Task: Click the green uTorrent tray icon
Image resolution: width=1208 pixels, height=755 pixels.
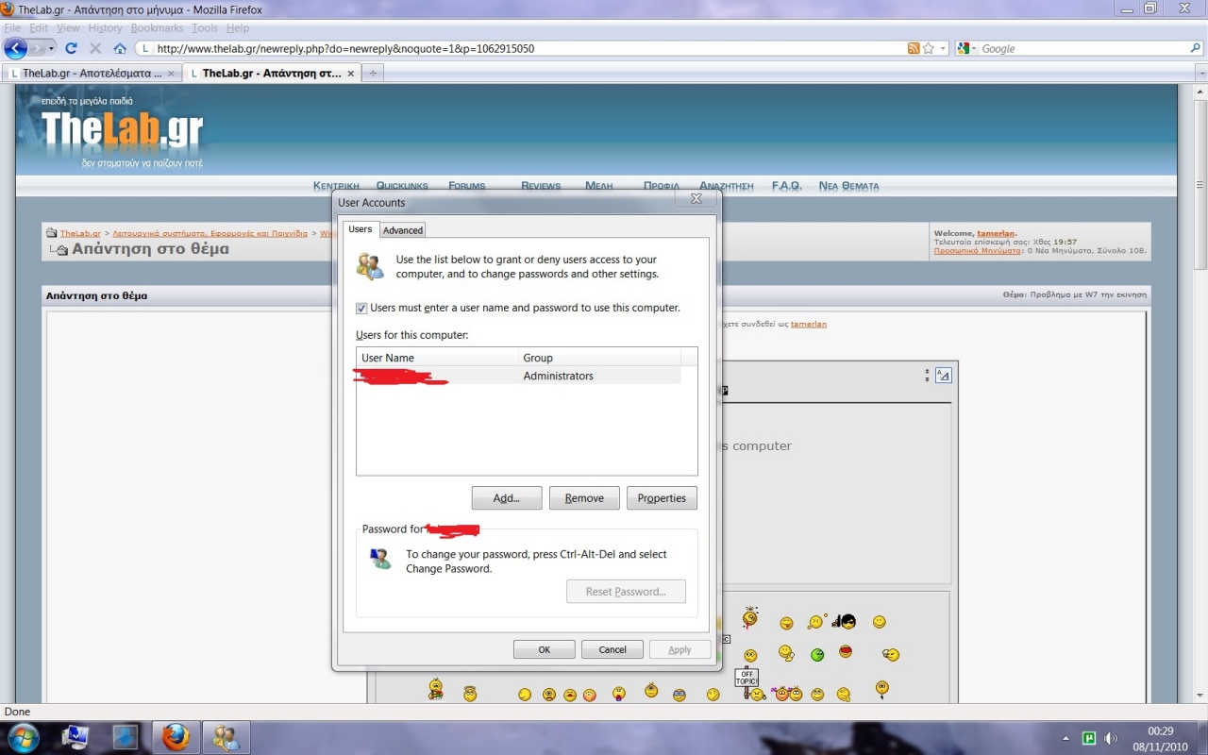Action: [1088, 738]
